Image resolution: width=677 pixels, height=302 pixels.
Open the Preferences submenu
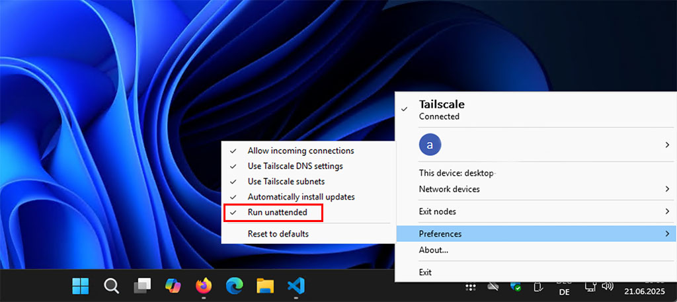point(536,234)
